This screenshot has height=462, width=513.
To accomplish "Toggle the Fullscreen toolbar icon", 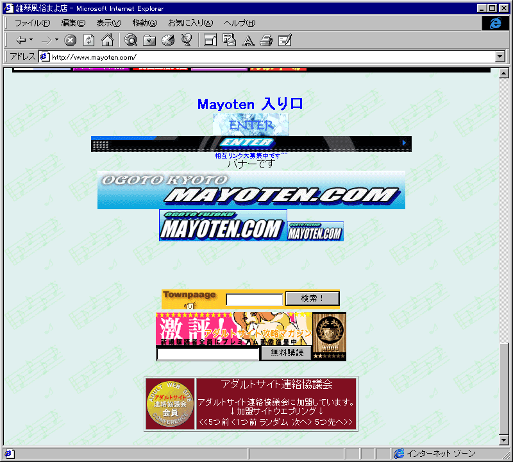I will 210,40.
